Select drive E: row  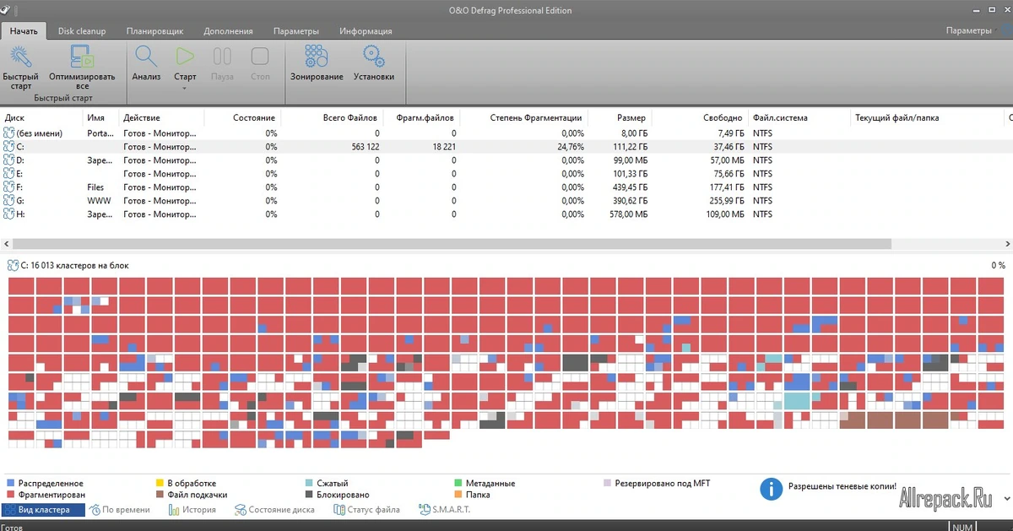[x=506, y=174]
